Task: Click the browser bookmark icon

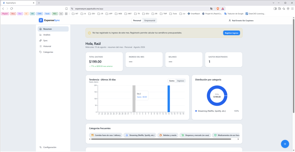Action: (x=67, y=9)
